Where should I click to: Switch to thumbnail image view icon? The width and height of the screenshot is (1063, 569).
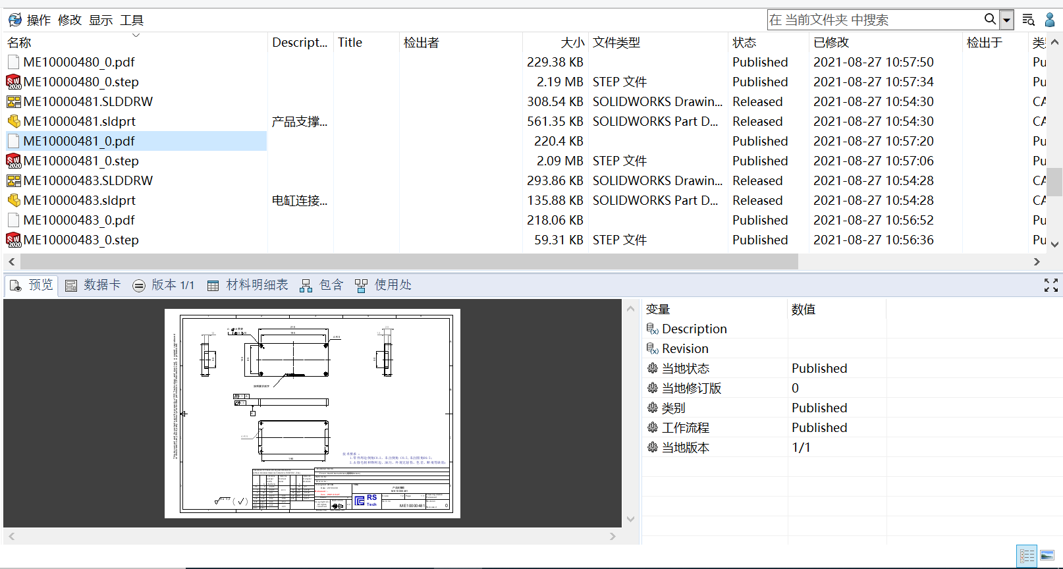(x=1047, y=556)
